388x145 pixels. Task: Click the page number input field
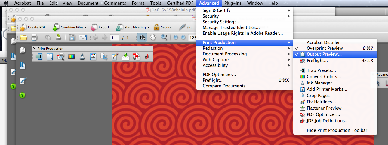click(x=114, y=38)
